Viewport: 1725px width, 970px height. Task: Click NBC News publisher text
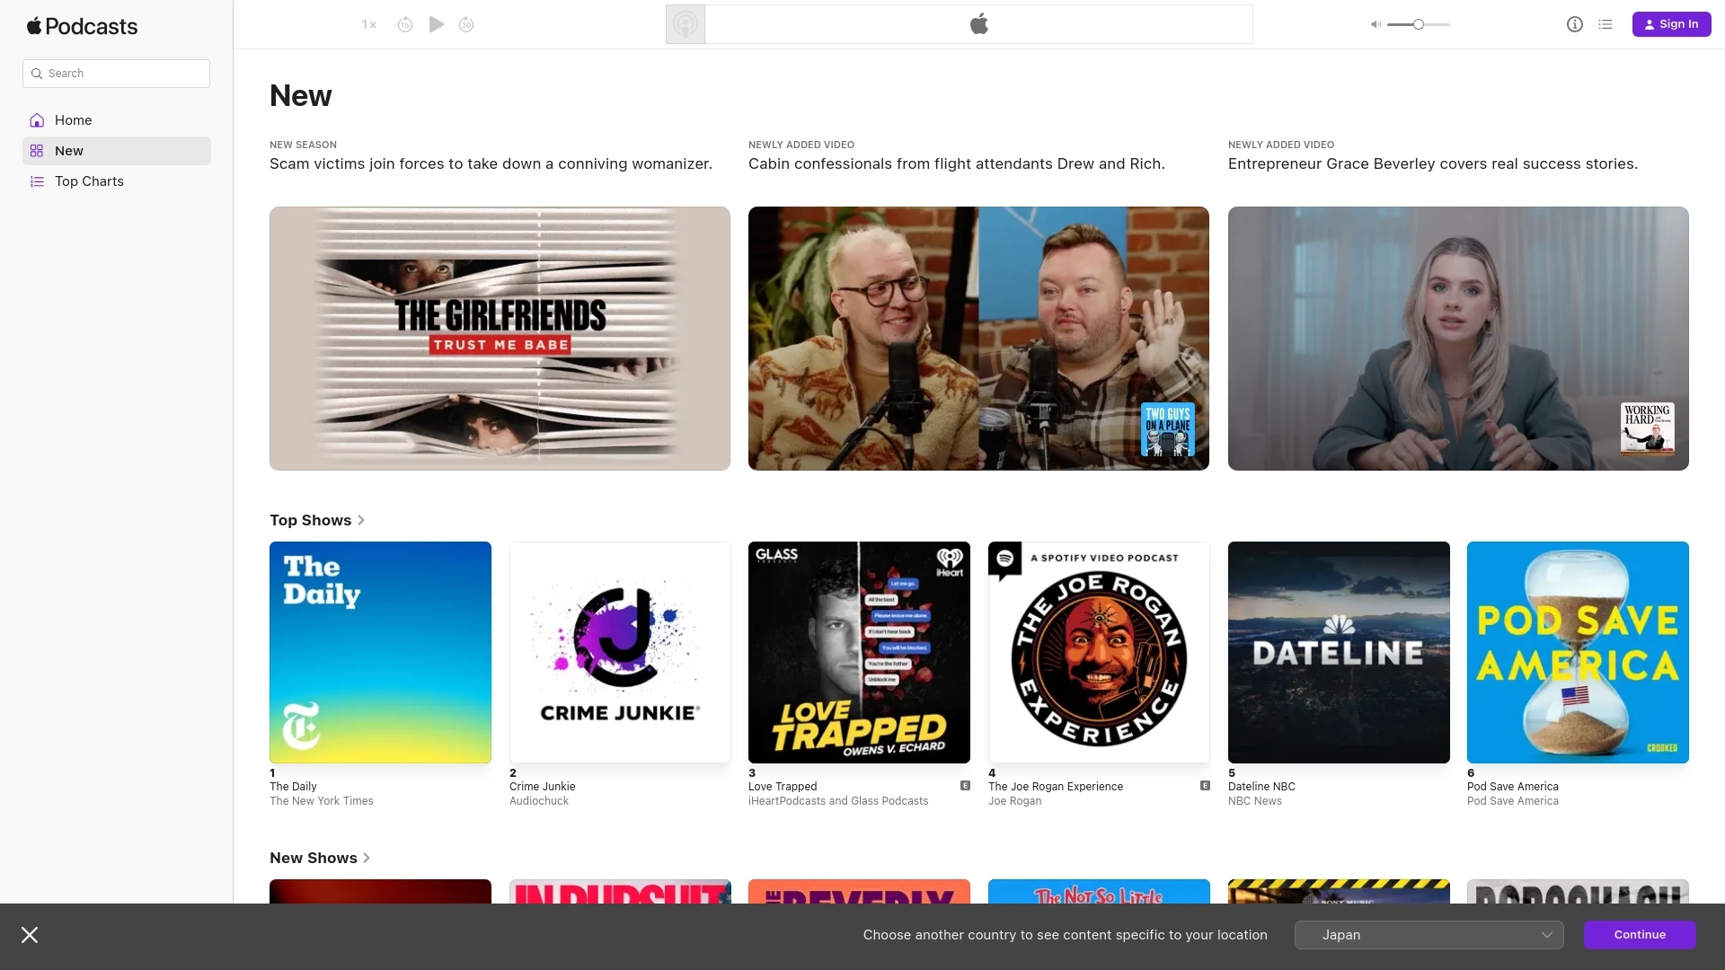click(1255, 801)
